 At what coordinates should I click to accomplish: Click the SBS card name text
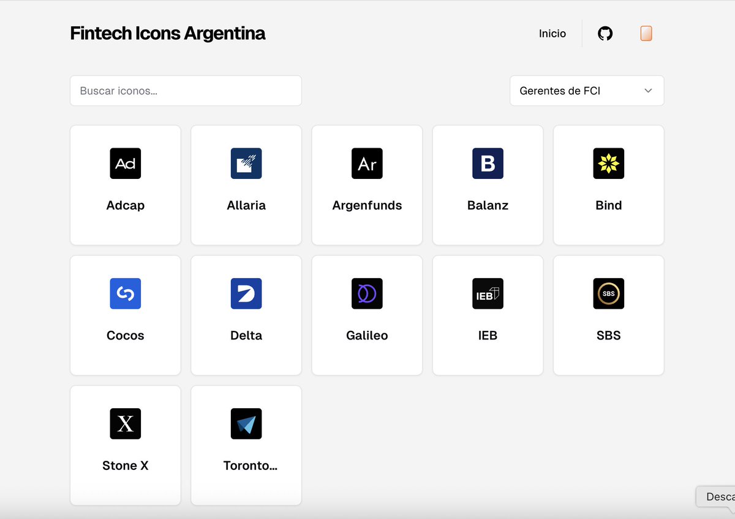pos(608,335)
